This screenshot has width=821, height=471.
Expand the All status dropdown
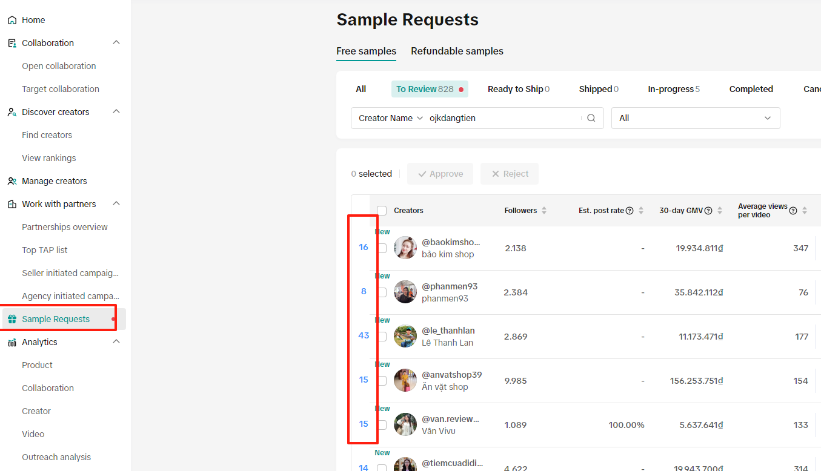tap(695, 118)
